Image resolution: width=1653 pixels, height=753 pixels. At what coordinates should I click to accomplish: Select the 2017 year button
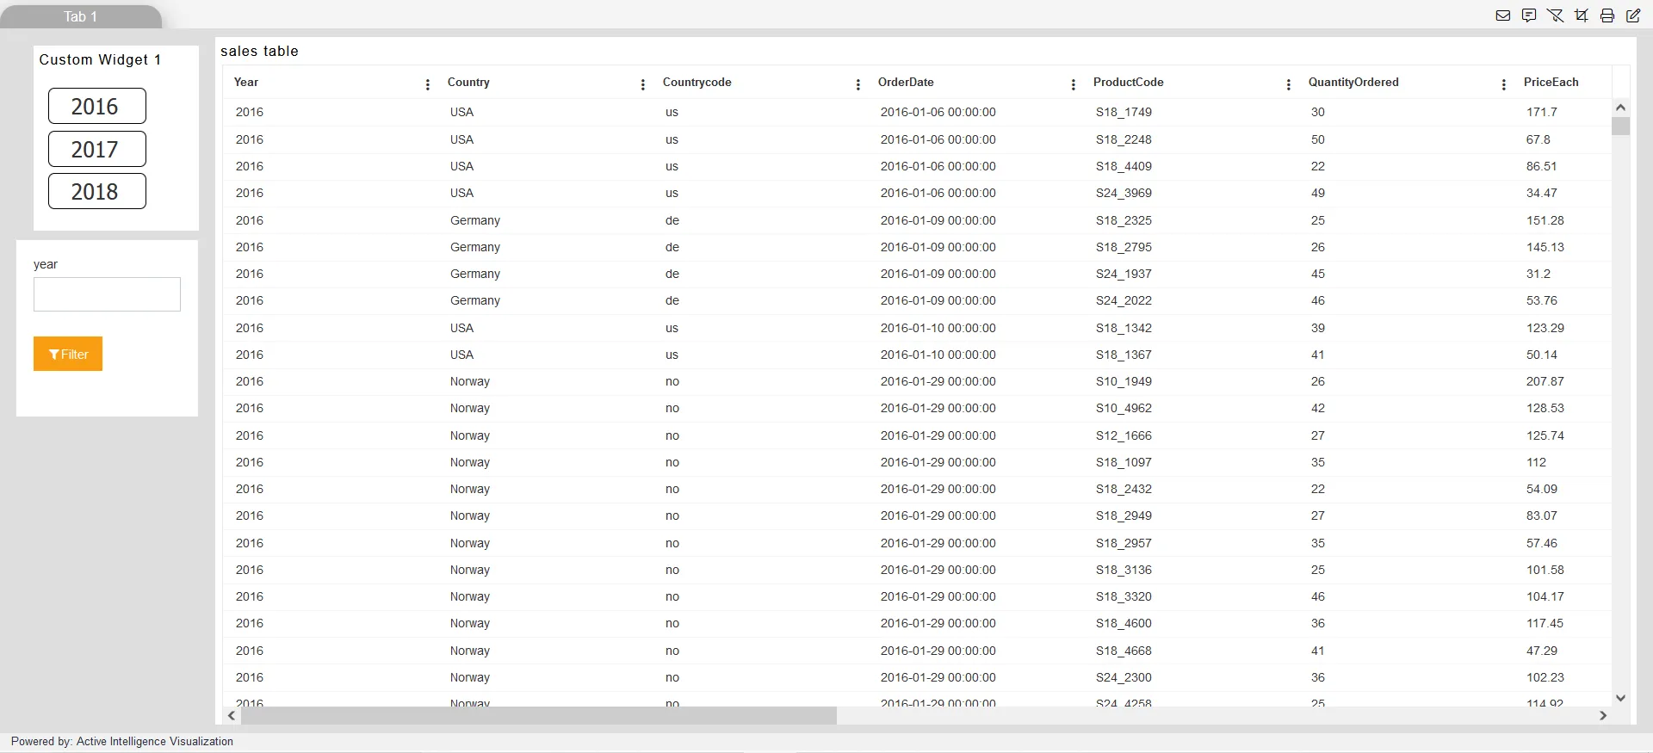point(97,149)
